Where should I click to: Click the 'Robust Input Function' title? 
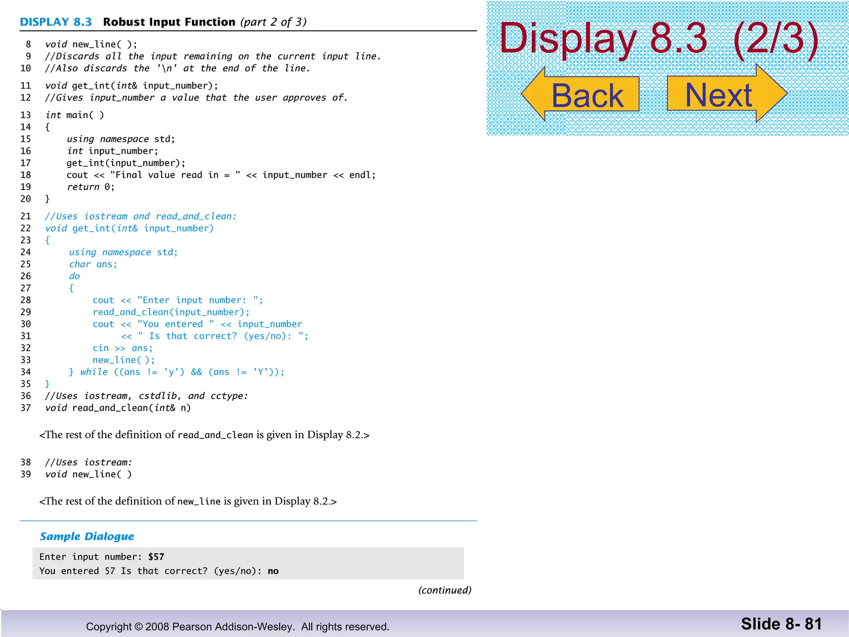pyautogui.click(x=169, y=22)
